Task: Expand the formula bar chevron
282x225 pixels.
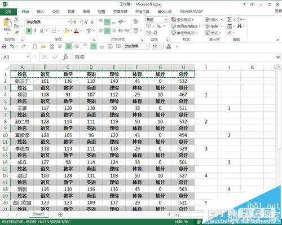Action: (278, 57)
